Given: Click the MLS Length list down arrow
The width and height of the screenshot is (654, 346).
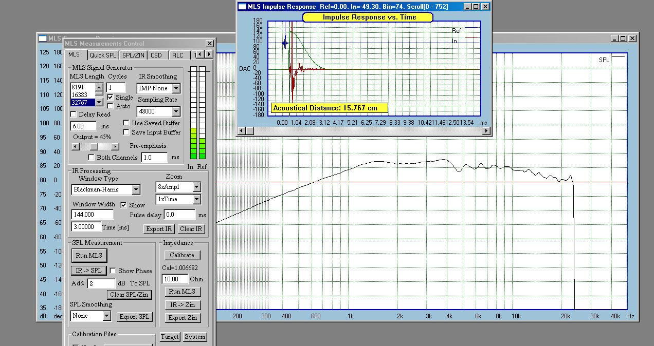Looking at the screenshot, I should point(99,102).
